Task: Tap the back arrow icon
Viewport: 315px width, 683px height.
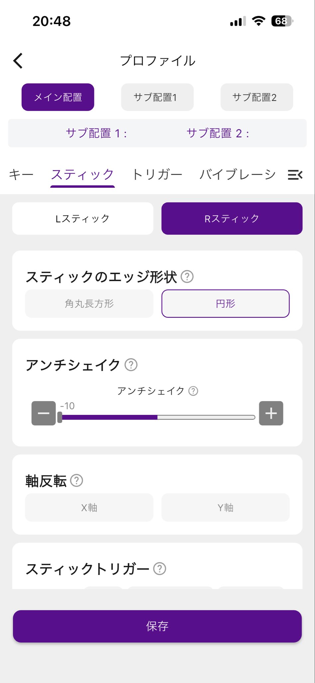Action: [x=18, y=61]
